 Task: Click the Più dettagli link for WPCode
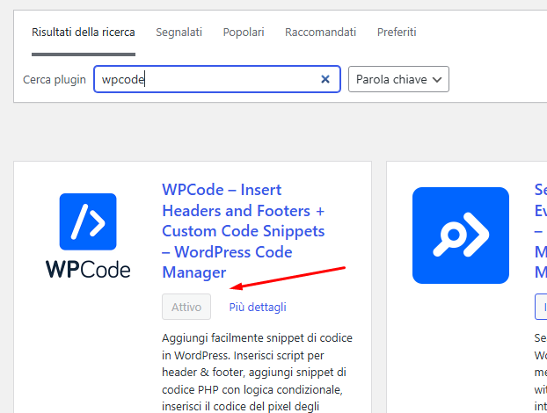tap(258, 307)
